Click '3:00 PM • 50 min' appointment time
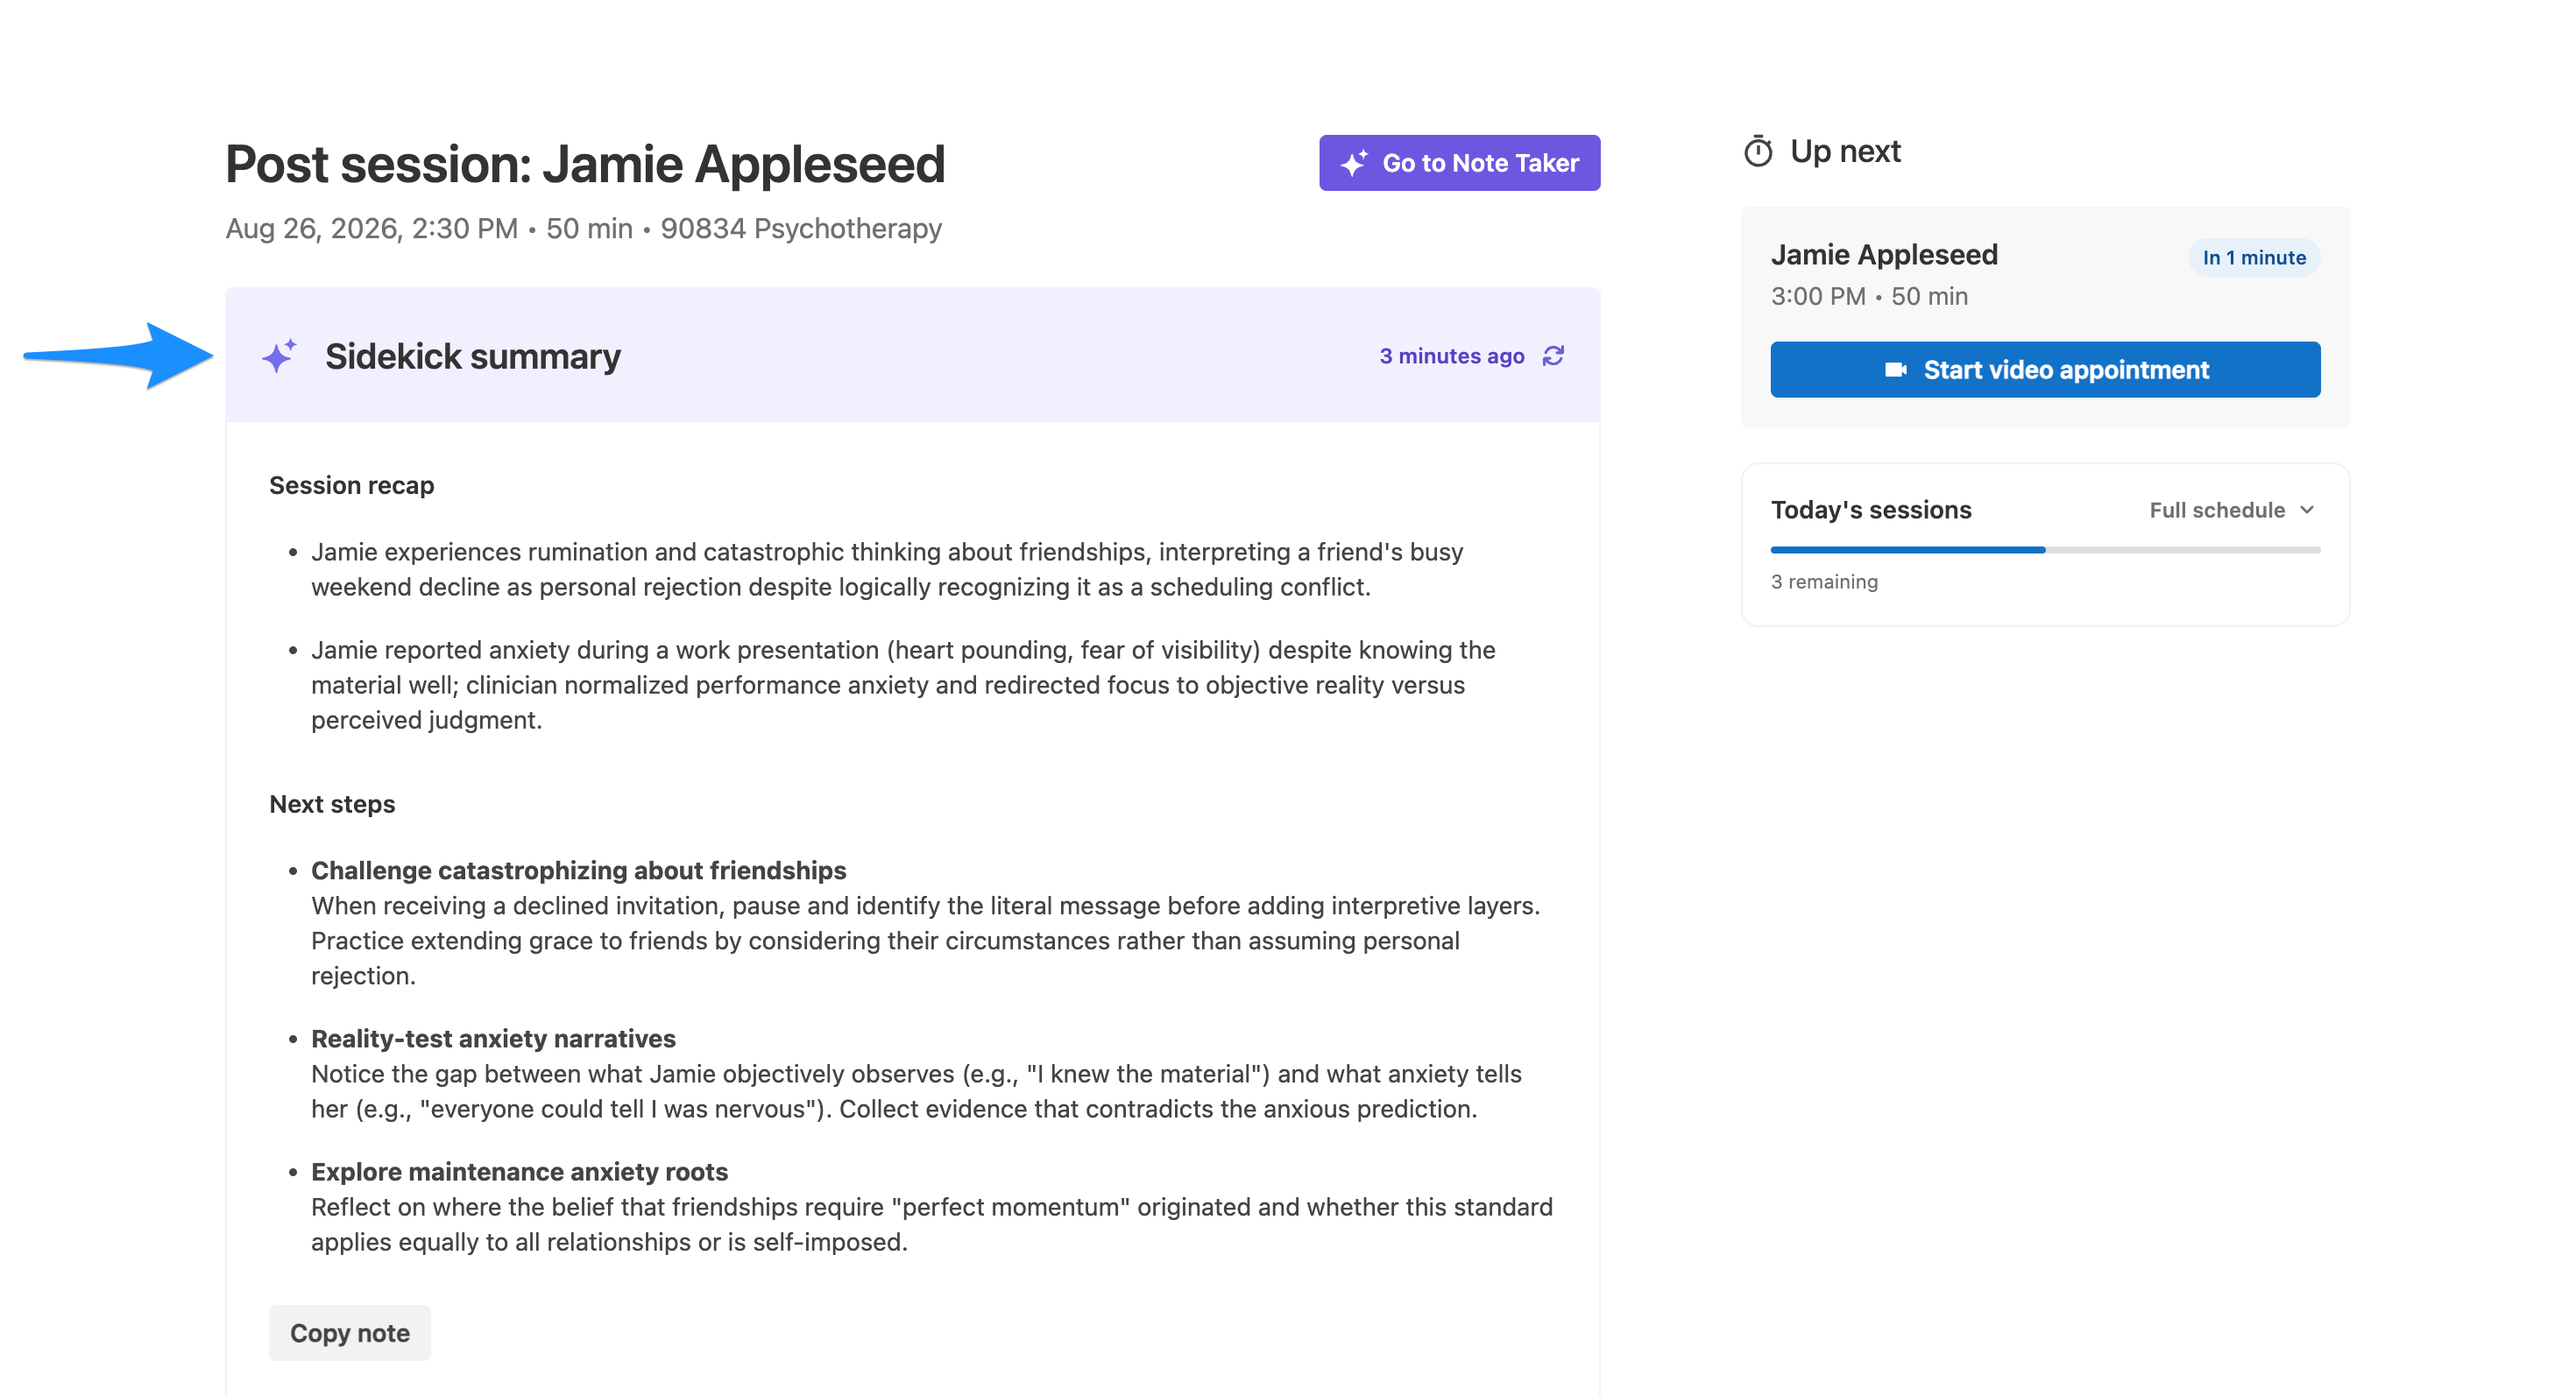 [1869, 297]
